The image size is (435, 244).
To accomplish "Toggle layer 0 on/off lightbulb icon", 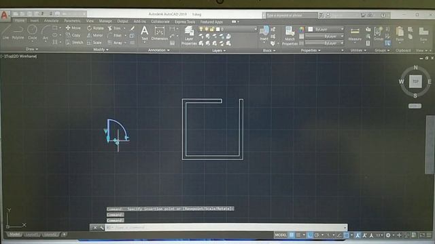I will coord(201,29).
